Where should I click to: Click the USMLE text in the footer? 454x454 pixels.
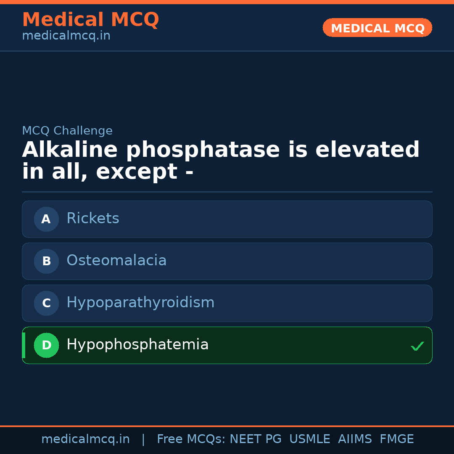309,439
